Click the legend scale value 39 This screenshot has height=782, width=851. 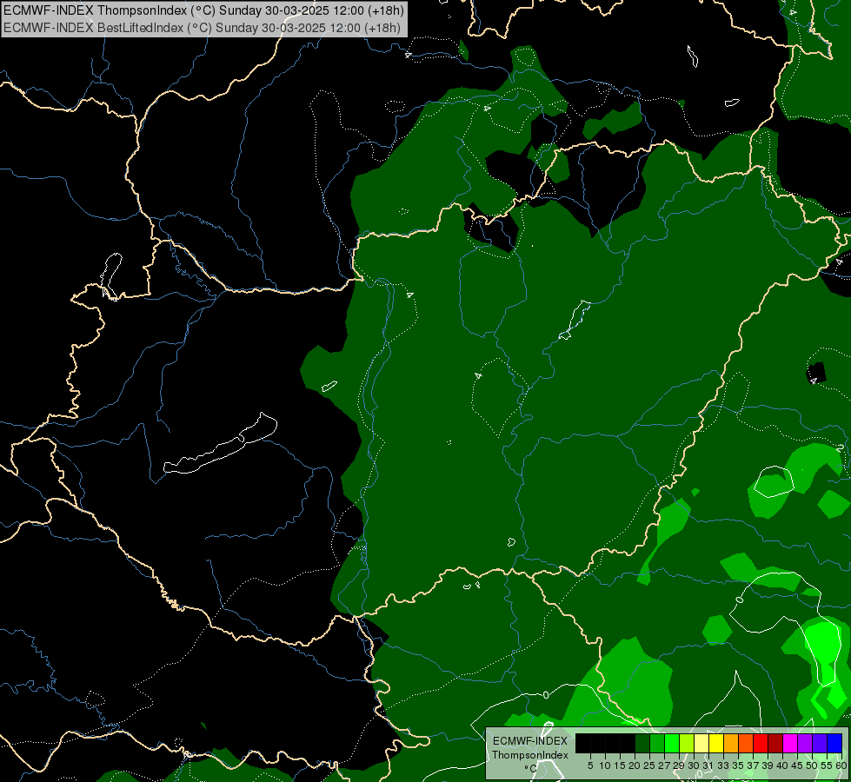click(x=768, y=765)
